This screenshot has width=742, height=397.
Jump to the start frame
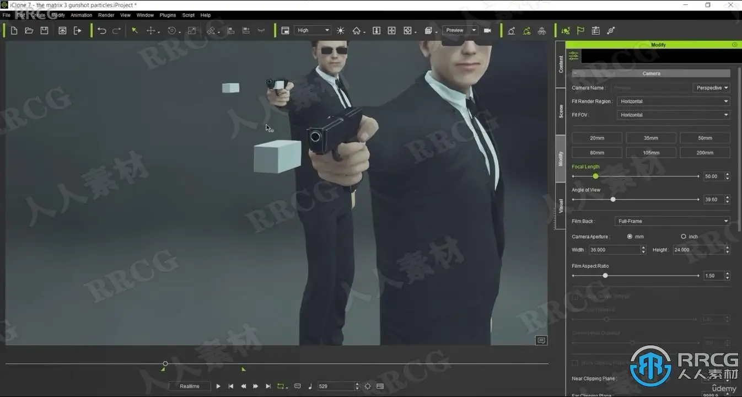coord(231,387)
